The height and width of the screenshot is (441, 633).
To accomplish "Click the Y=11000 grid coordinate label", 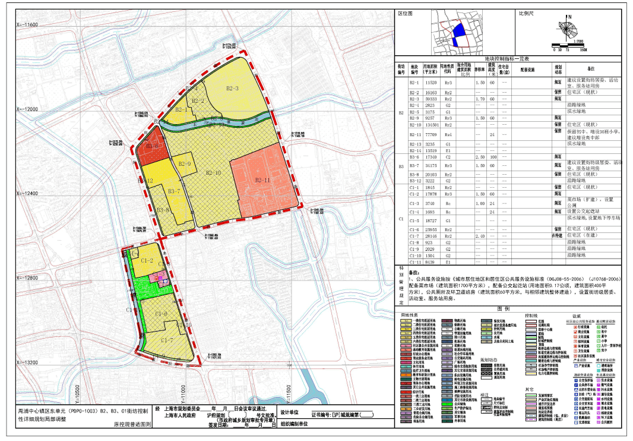I will pos(183,395).
